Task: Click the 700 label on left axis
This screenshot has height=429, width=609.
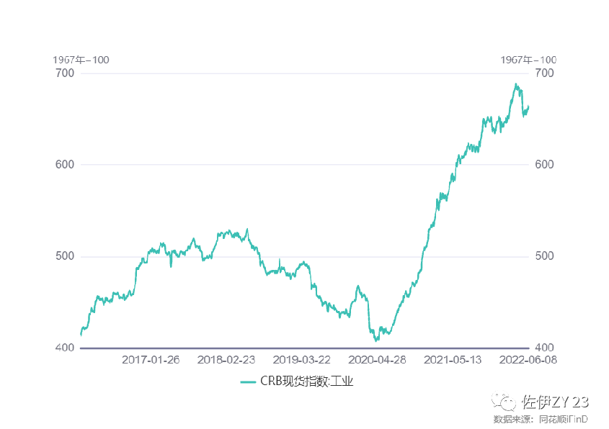Action: [64, 73]
